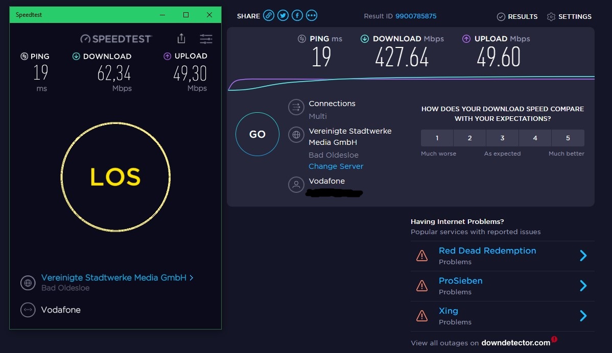
Task: Click Change Server link
Action: tap(336, 166)
